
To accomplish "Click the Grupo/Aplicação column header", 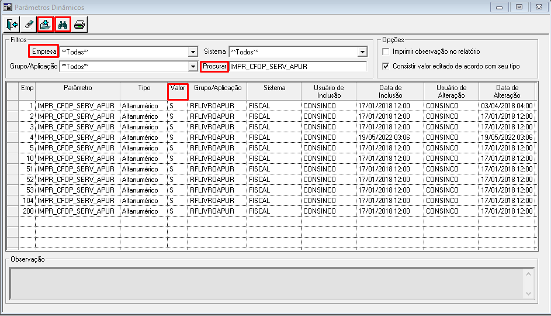I will click(x=217, y=91).
